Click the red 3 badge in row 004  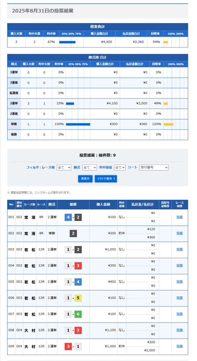pyautogui.click(x=78, y=266)
